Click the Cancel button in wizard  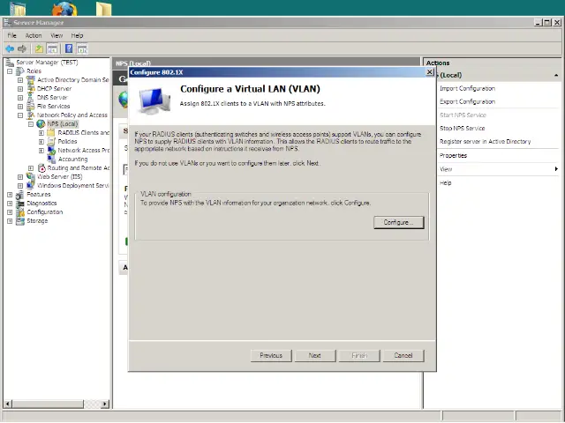403,355
